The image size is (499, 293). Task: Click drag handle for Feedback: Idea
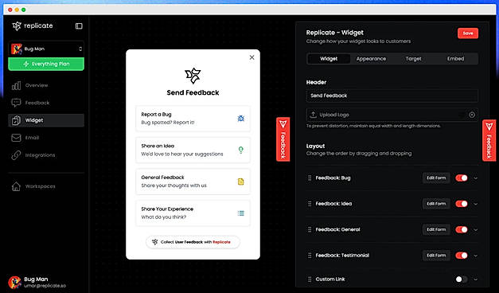pyautogui.click(x=310, y=204)
